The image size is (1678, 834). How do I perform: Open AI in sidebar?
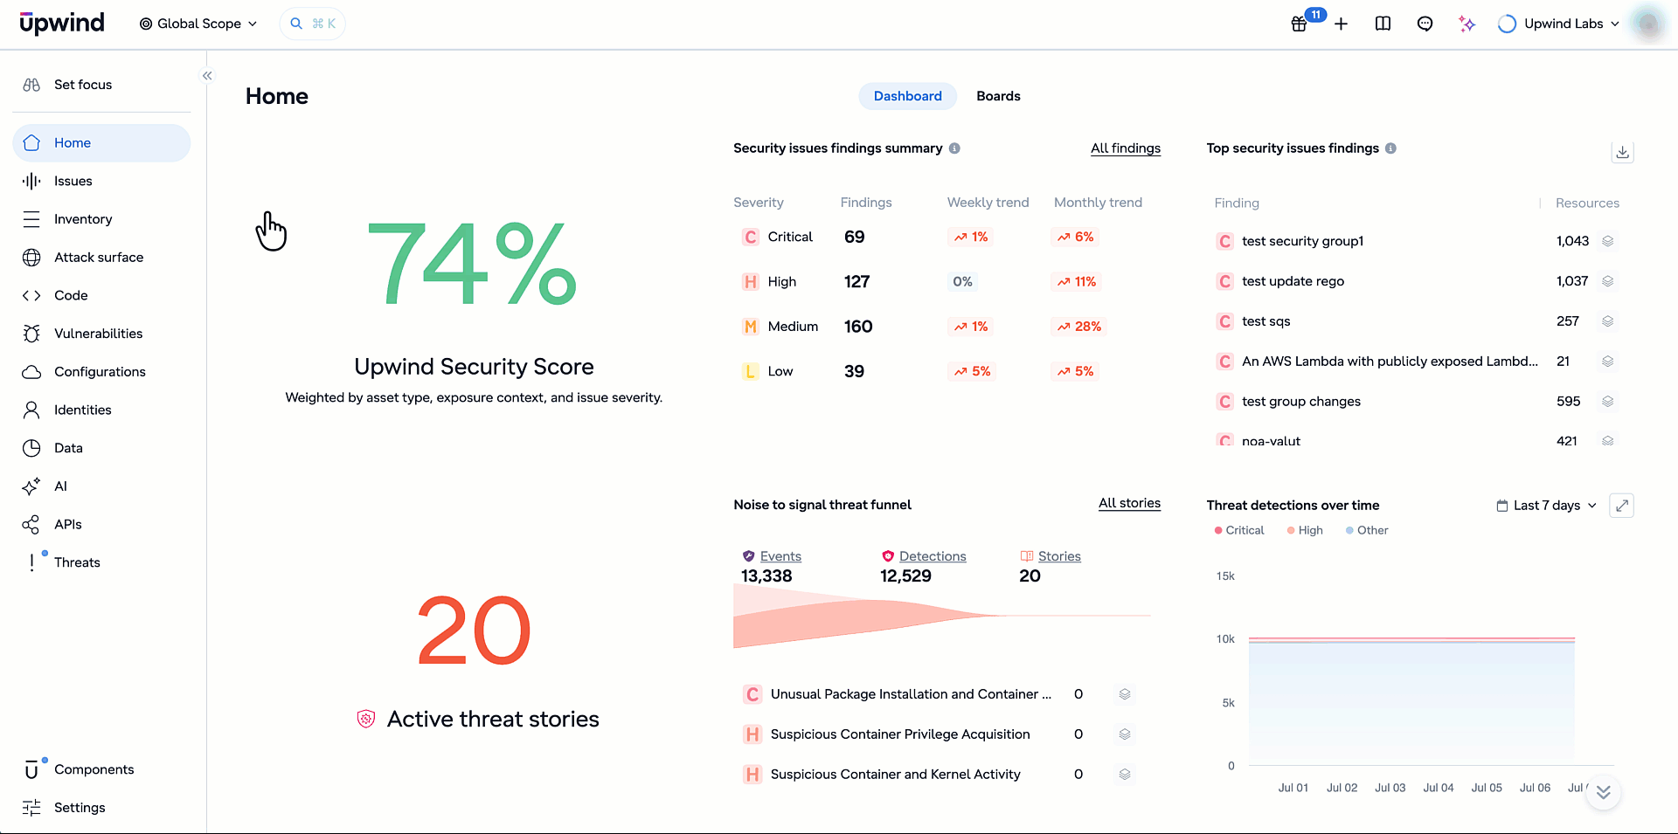tap(102, 486)
